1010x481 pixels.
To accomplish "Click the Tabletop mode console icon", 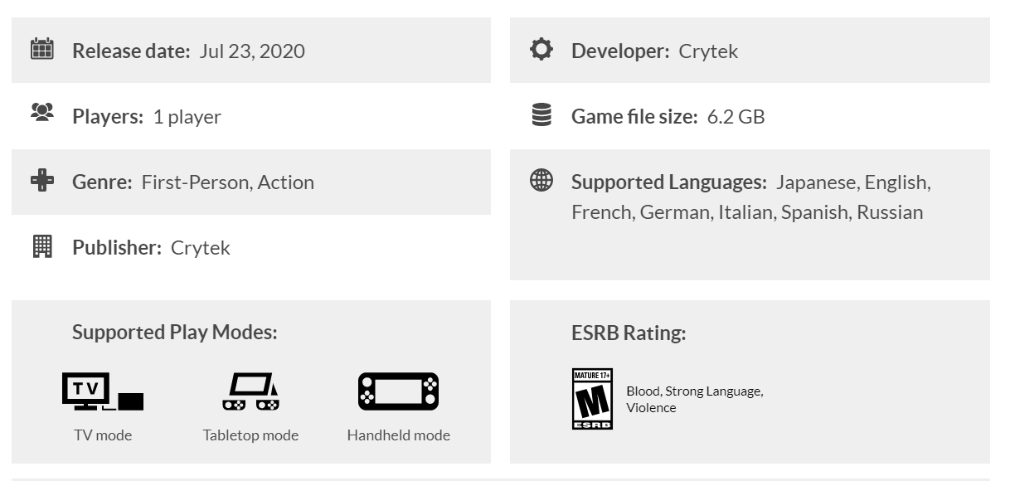I will (250, 391).
